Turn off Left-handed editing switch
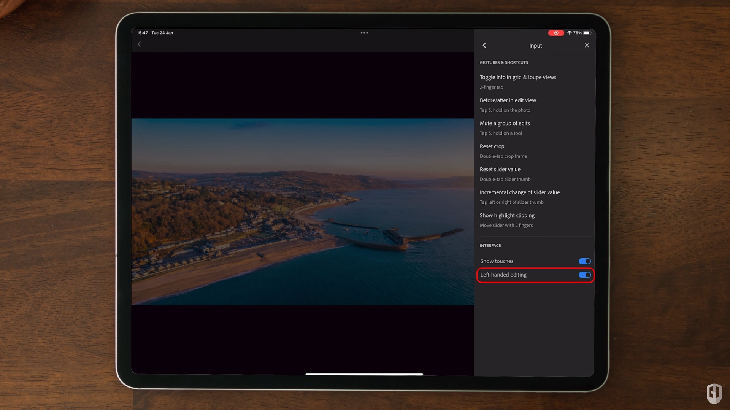This screenshot has height=410, width=730. tap(584, 275)
